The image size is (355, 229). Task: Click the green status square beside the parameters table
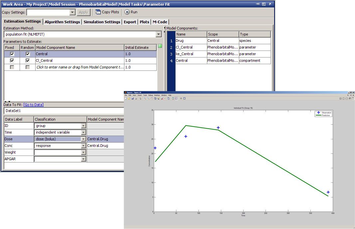coord(160,46)
